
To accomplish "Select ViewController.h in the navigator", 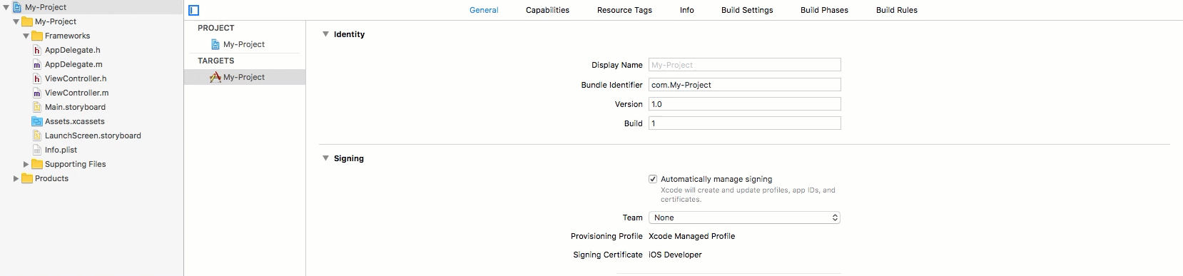I will 76,78.
